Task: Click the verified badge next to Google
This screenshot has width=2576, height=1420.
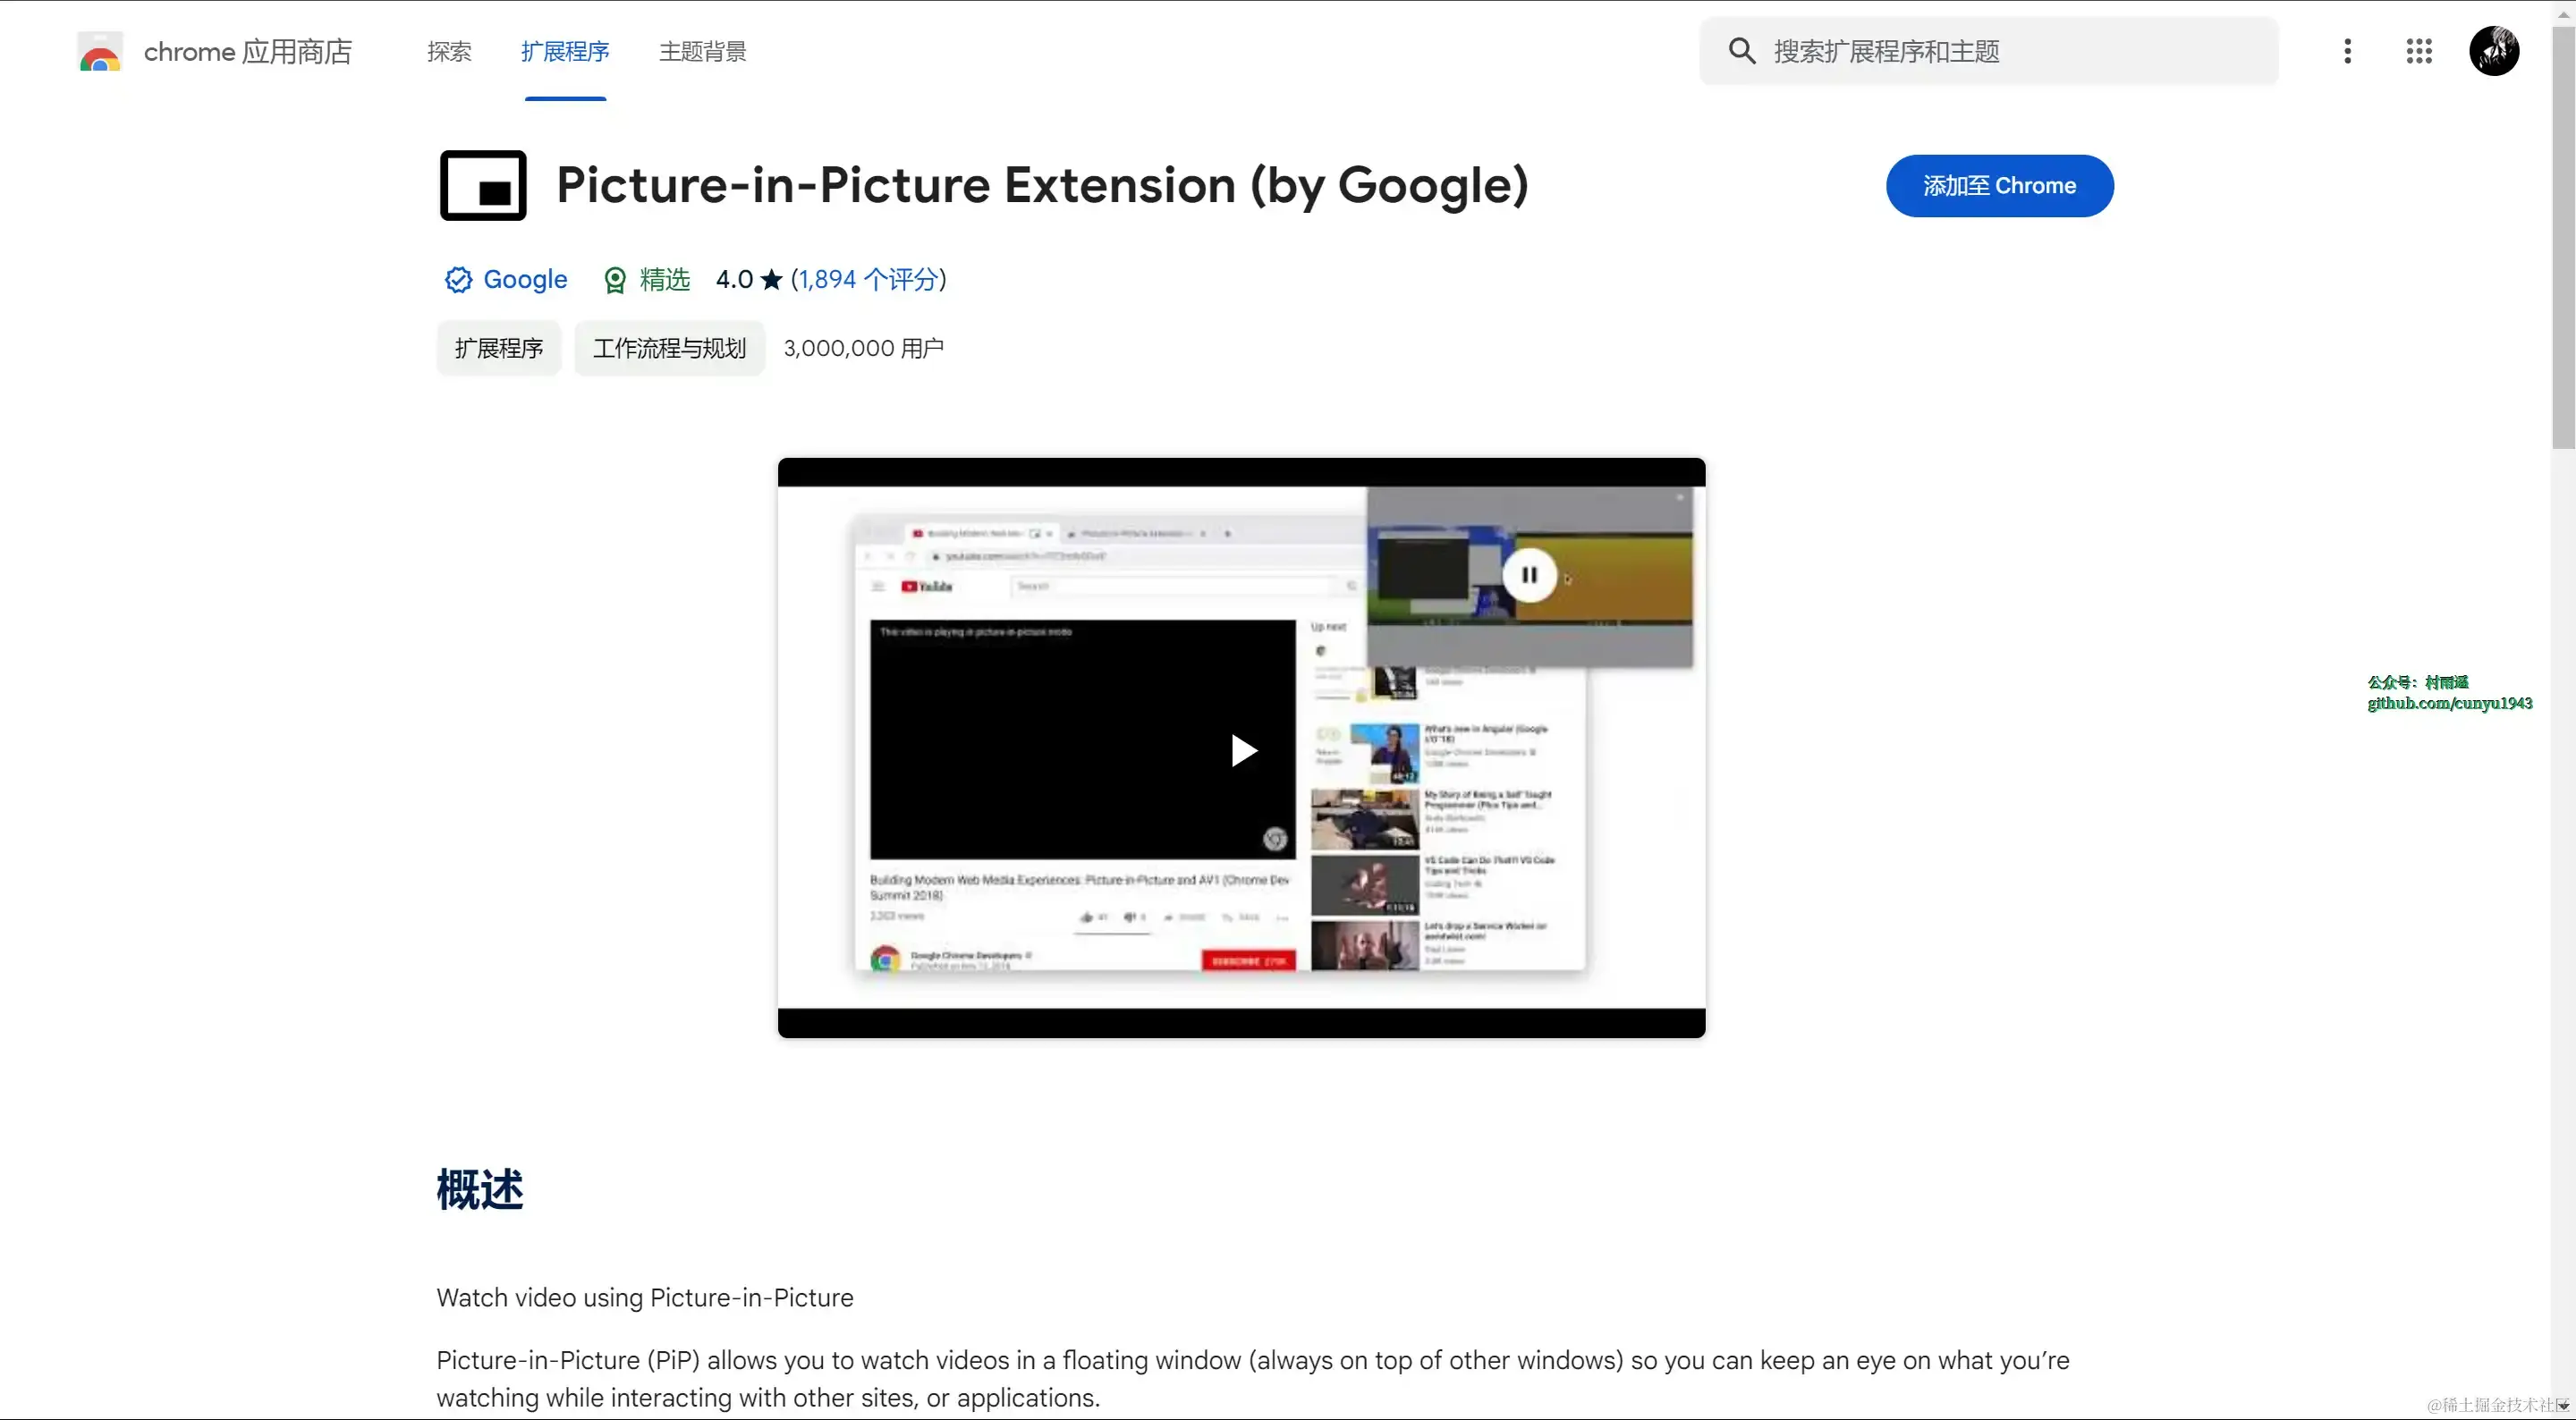Action: click(458, 280)
